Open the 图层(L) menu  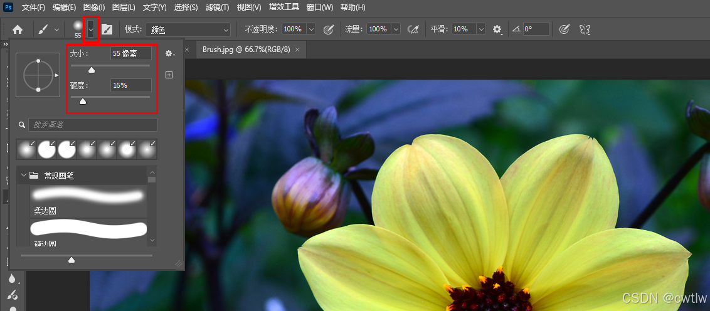click(124, 8)
